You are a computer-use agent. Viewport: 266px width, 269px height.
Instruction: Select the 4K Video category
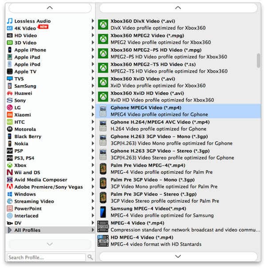tap(26, 28)
